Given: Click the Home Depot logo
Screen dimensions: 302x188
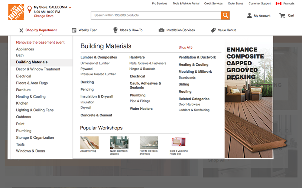Looking at the screenshot, I should tap(16, 12).
